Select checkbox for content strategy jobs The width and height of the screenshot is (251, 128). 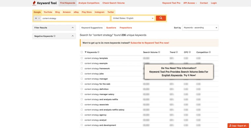click(x=82, y=73)
